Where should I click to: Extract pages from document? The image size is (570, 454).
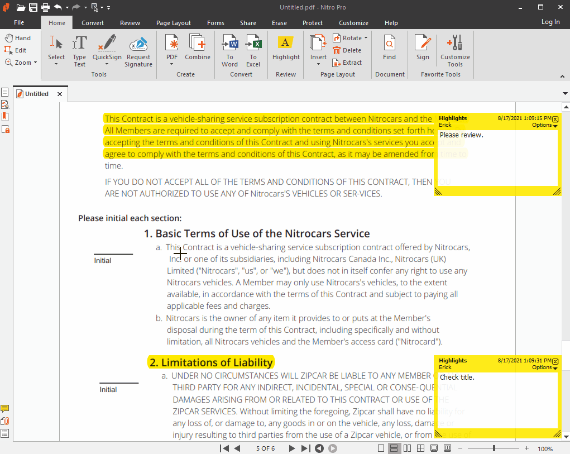347,63
